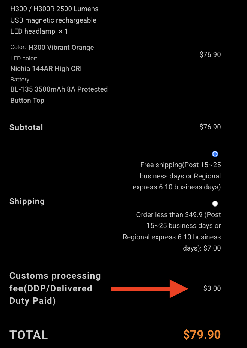
Task: Click the Nichia 144AR High CRI text
Action: [46, 69]
